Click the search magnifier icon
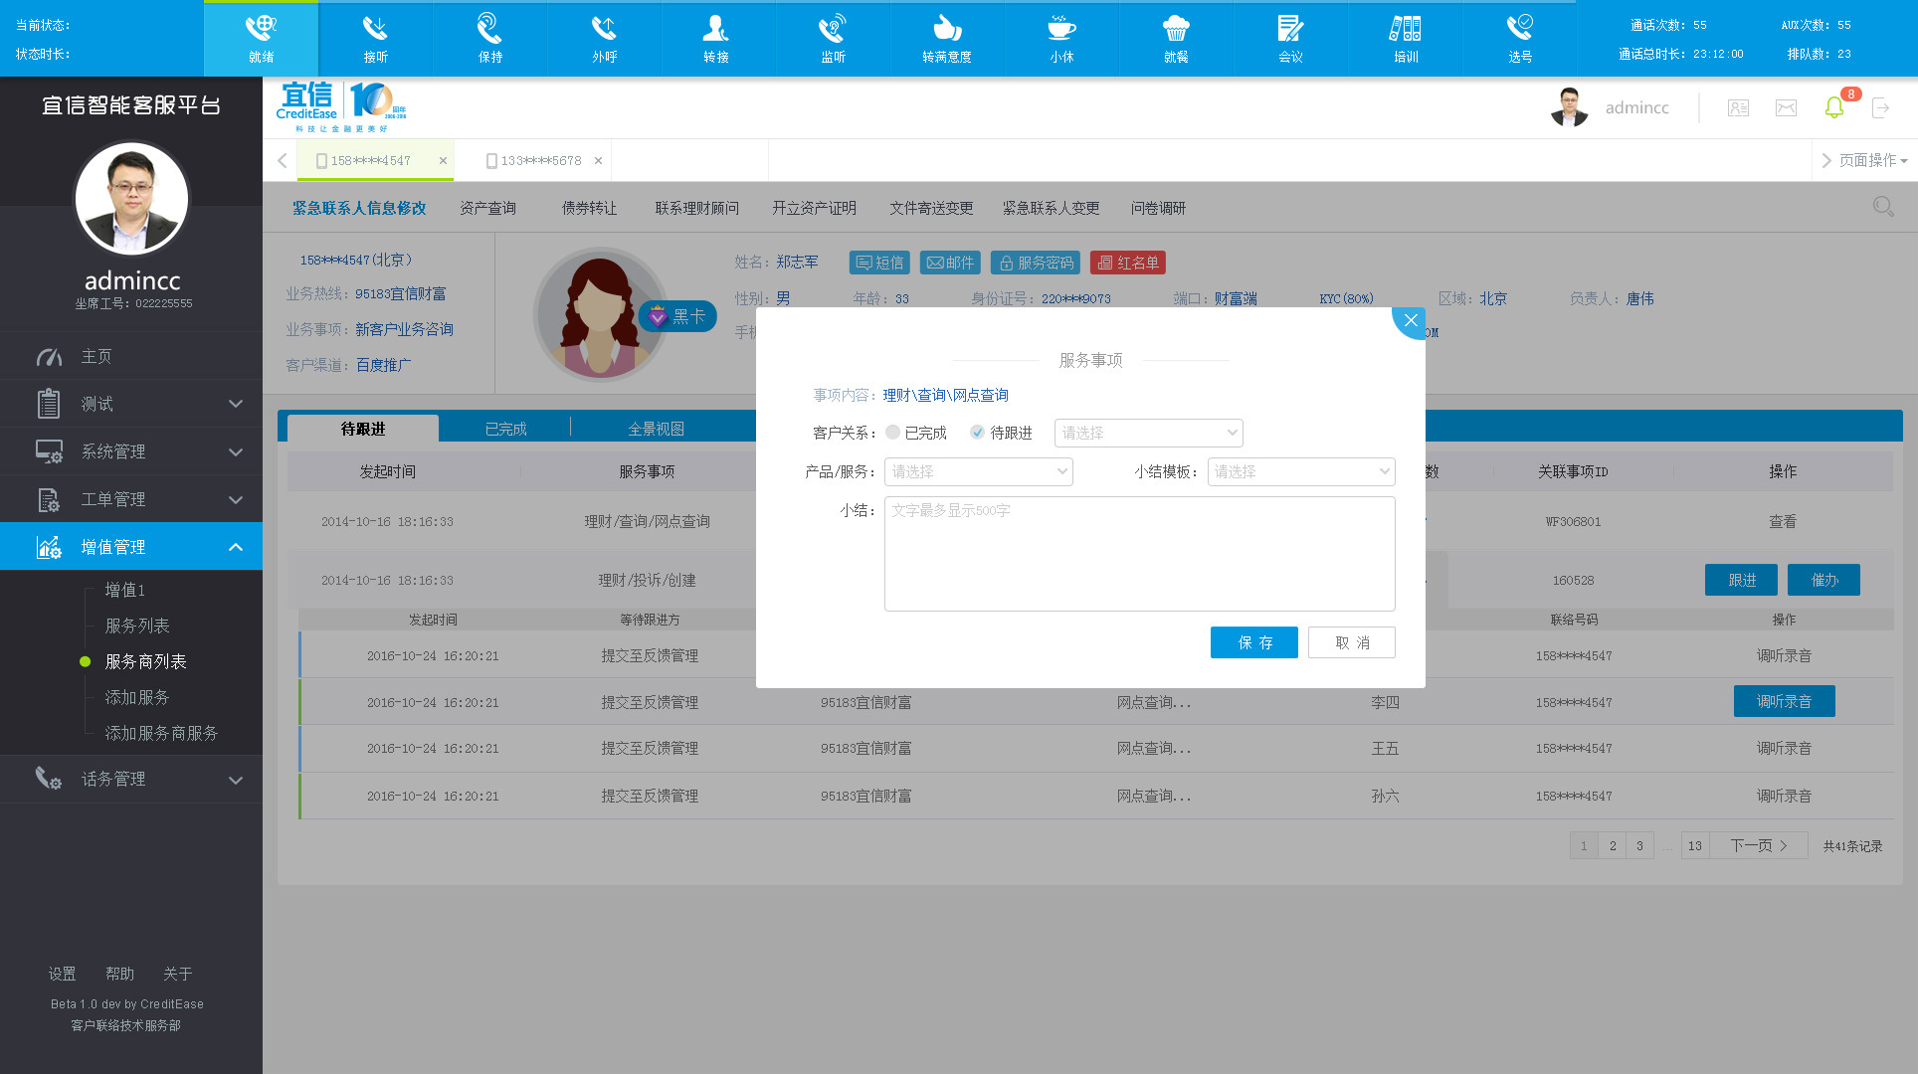 pyautogui.click(x=1882, y=207)
